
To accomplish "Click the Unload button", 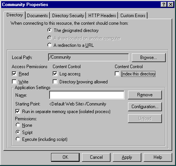I will pyautogui.click(x=145, y=118).
